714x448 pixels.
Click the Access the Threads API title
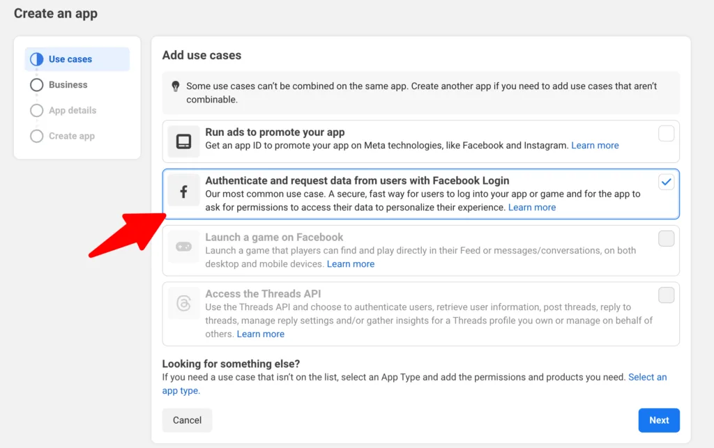(x=263, y=294)
